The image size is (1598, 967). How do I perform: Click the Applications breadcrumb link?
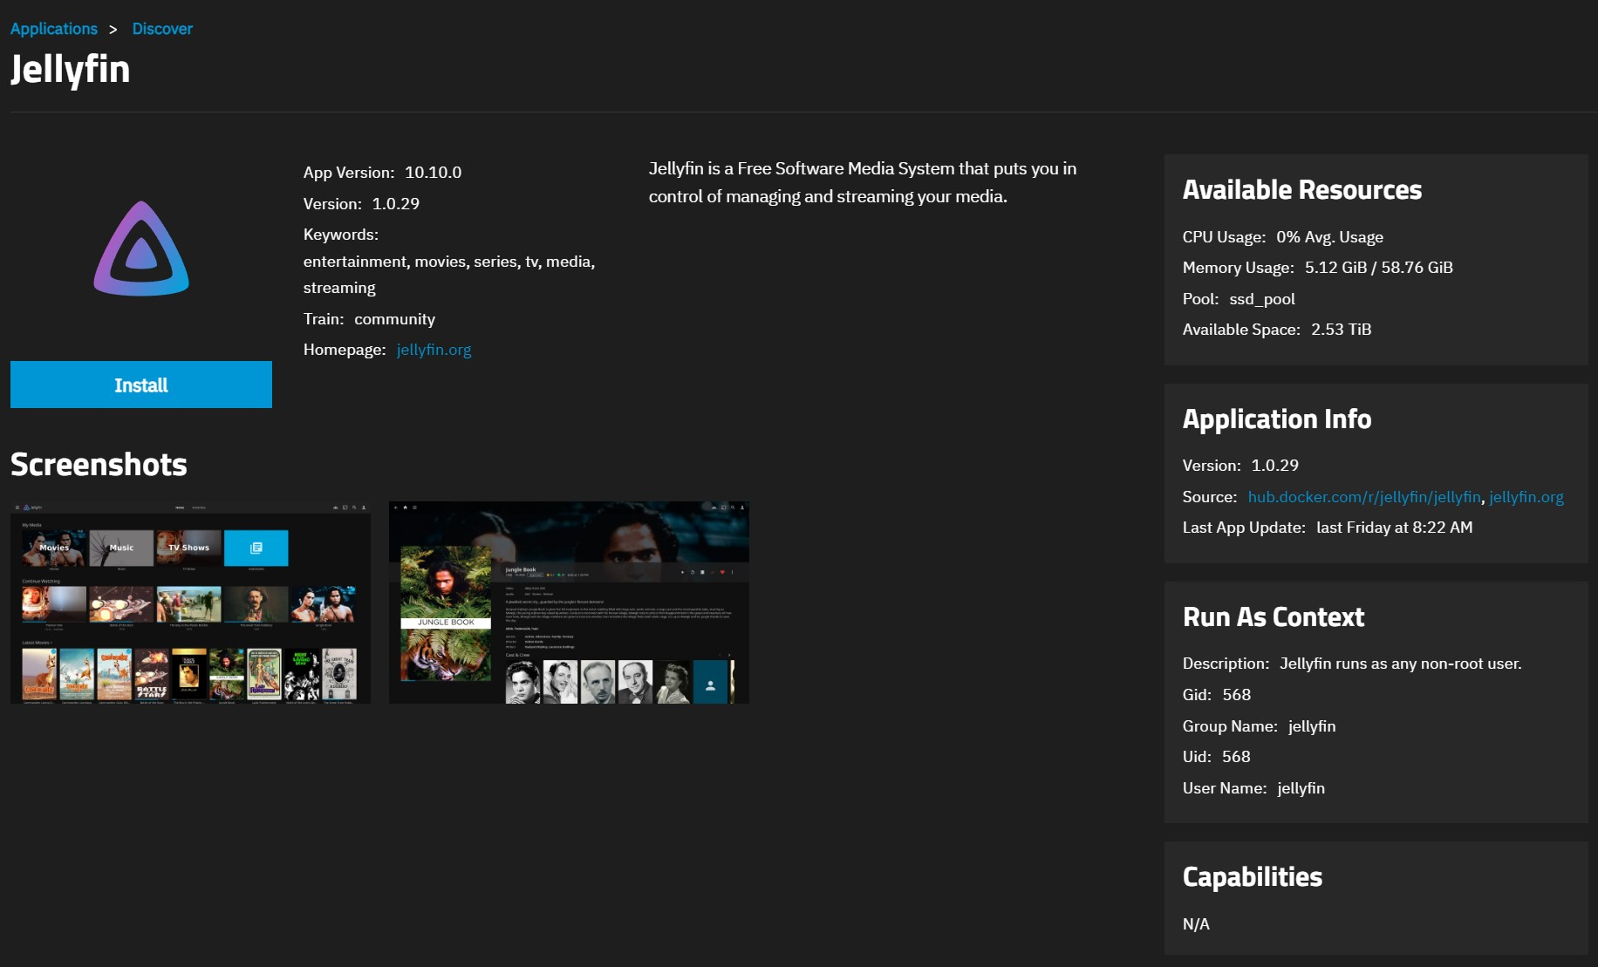coord(54,29)
